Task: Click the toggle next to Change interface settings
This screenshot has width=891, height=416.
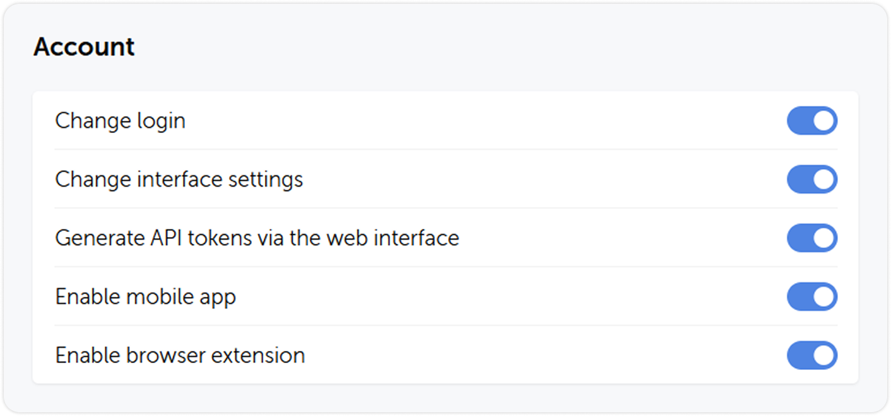Action: 812,179
